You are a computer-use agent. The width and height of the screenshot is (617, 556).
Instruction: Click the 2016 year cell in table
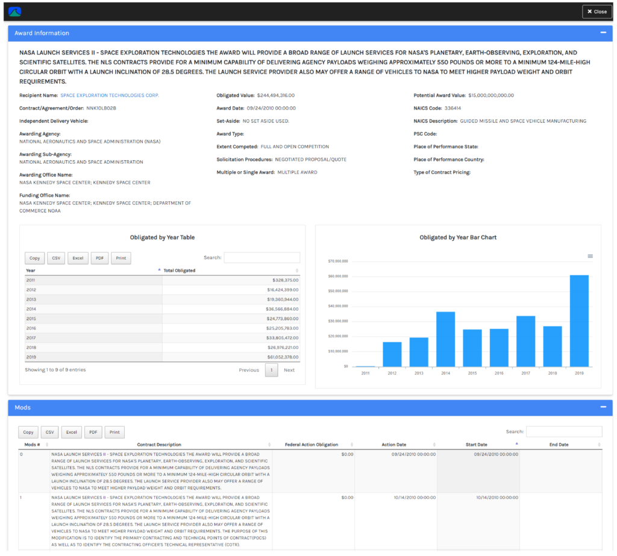[x=93, y=328]
